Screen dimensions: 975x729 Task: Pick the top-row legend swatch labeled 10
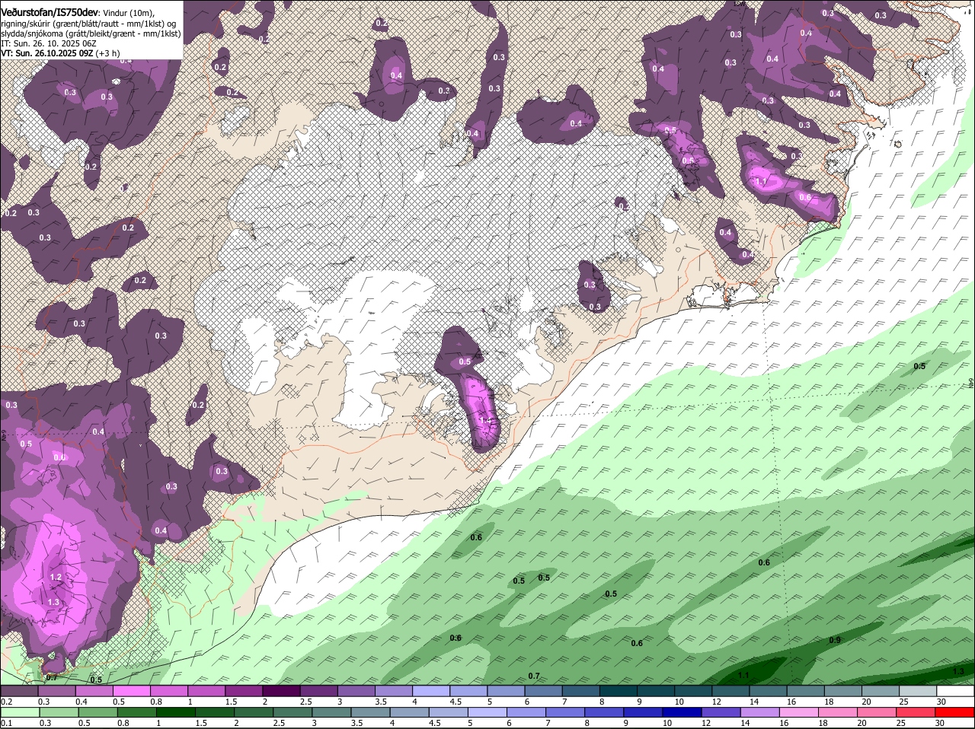pyautogui.click(x=694, y=692)
